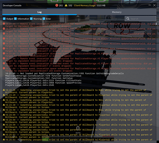
Task: Click 'GUIs:3068 function SpawnPreview' trace line
Action: [43, 83]
